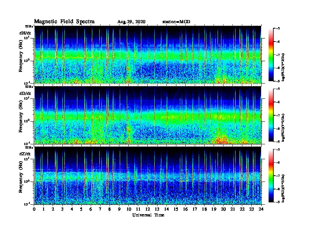Click the log(PSD) unit label beside dH/dt colorbar

pos(283,67)
